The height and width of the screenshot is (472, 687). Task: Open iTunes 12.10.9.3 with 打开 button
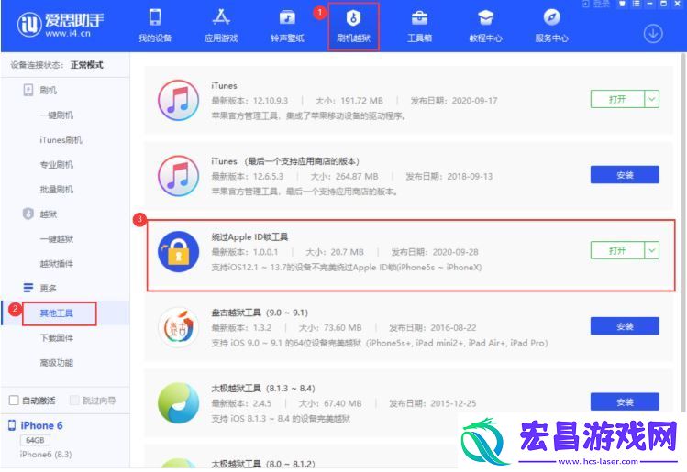(x=617, y=99)
